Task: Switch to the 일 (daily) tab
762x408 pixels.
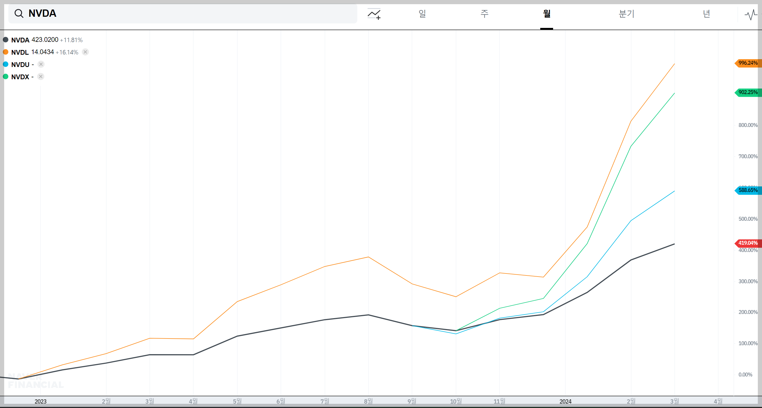Action: [422, 14]
